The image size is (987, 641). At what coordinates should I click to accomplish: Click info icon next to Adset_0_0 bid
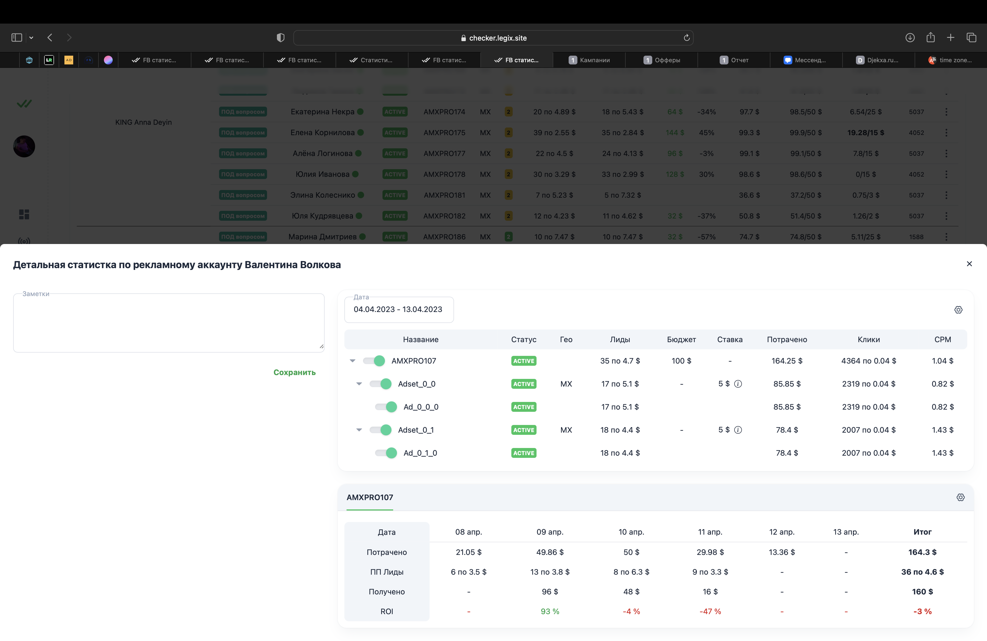point(738,384)
